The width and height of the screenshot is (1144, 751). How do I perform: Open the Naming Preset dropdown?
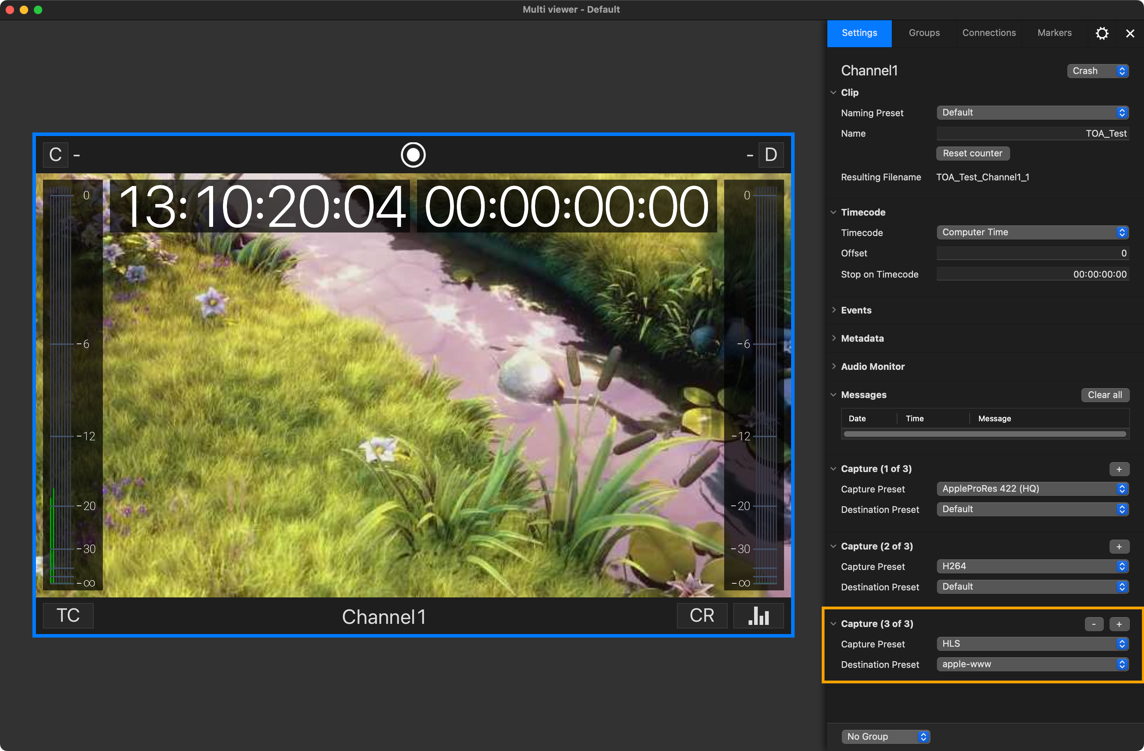pyautogui.click(x=1032, y=112)
